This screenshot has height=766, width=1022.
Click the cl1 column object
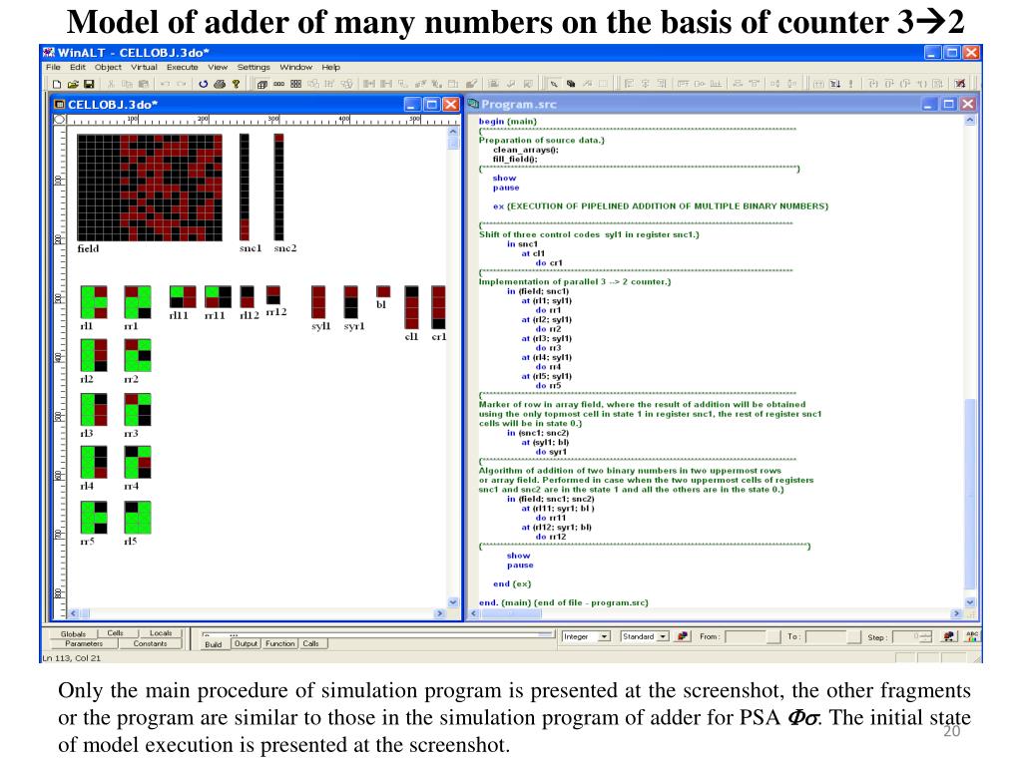click(412, 307)
